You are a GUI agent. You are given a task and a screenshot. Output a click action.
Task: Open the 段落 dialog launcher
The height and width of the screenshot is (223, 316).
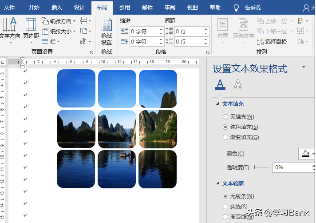pyautogui.click(x=208, y=52)
